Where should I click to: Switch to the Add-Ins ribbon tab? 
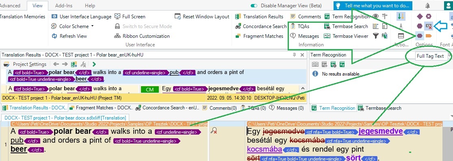64,6
